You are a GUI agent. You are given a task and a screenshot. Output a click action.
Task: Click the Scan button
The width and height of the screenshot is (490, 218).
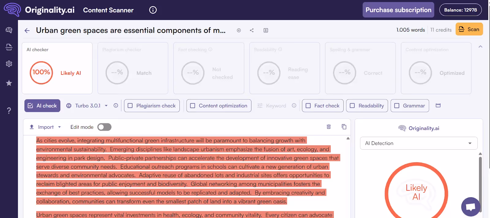[x=469, y=29]
